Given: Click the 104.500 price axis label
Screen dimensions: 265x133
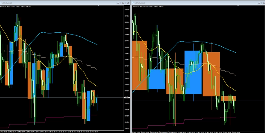Looking at the screenshot, I should [x=127, y=22].
